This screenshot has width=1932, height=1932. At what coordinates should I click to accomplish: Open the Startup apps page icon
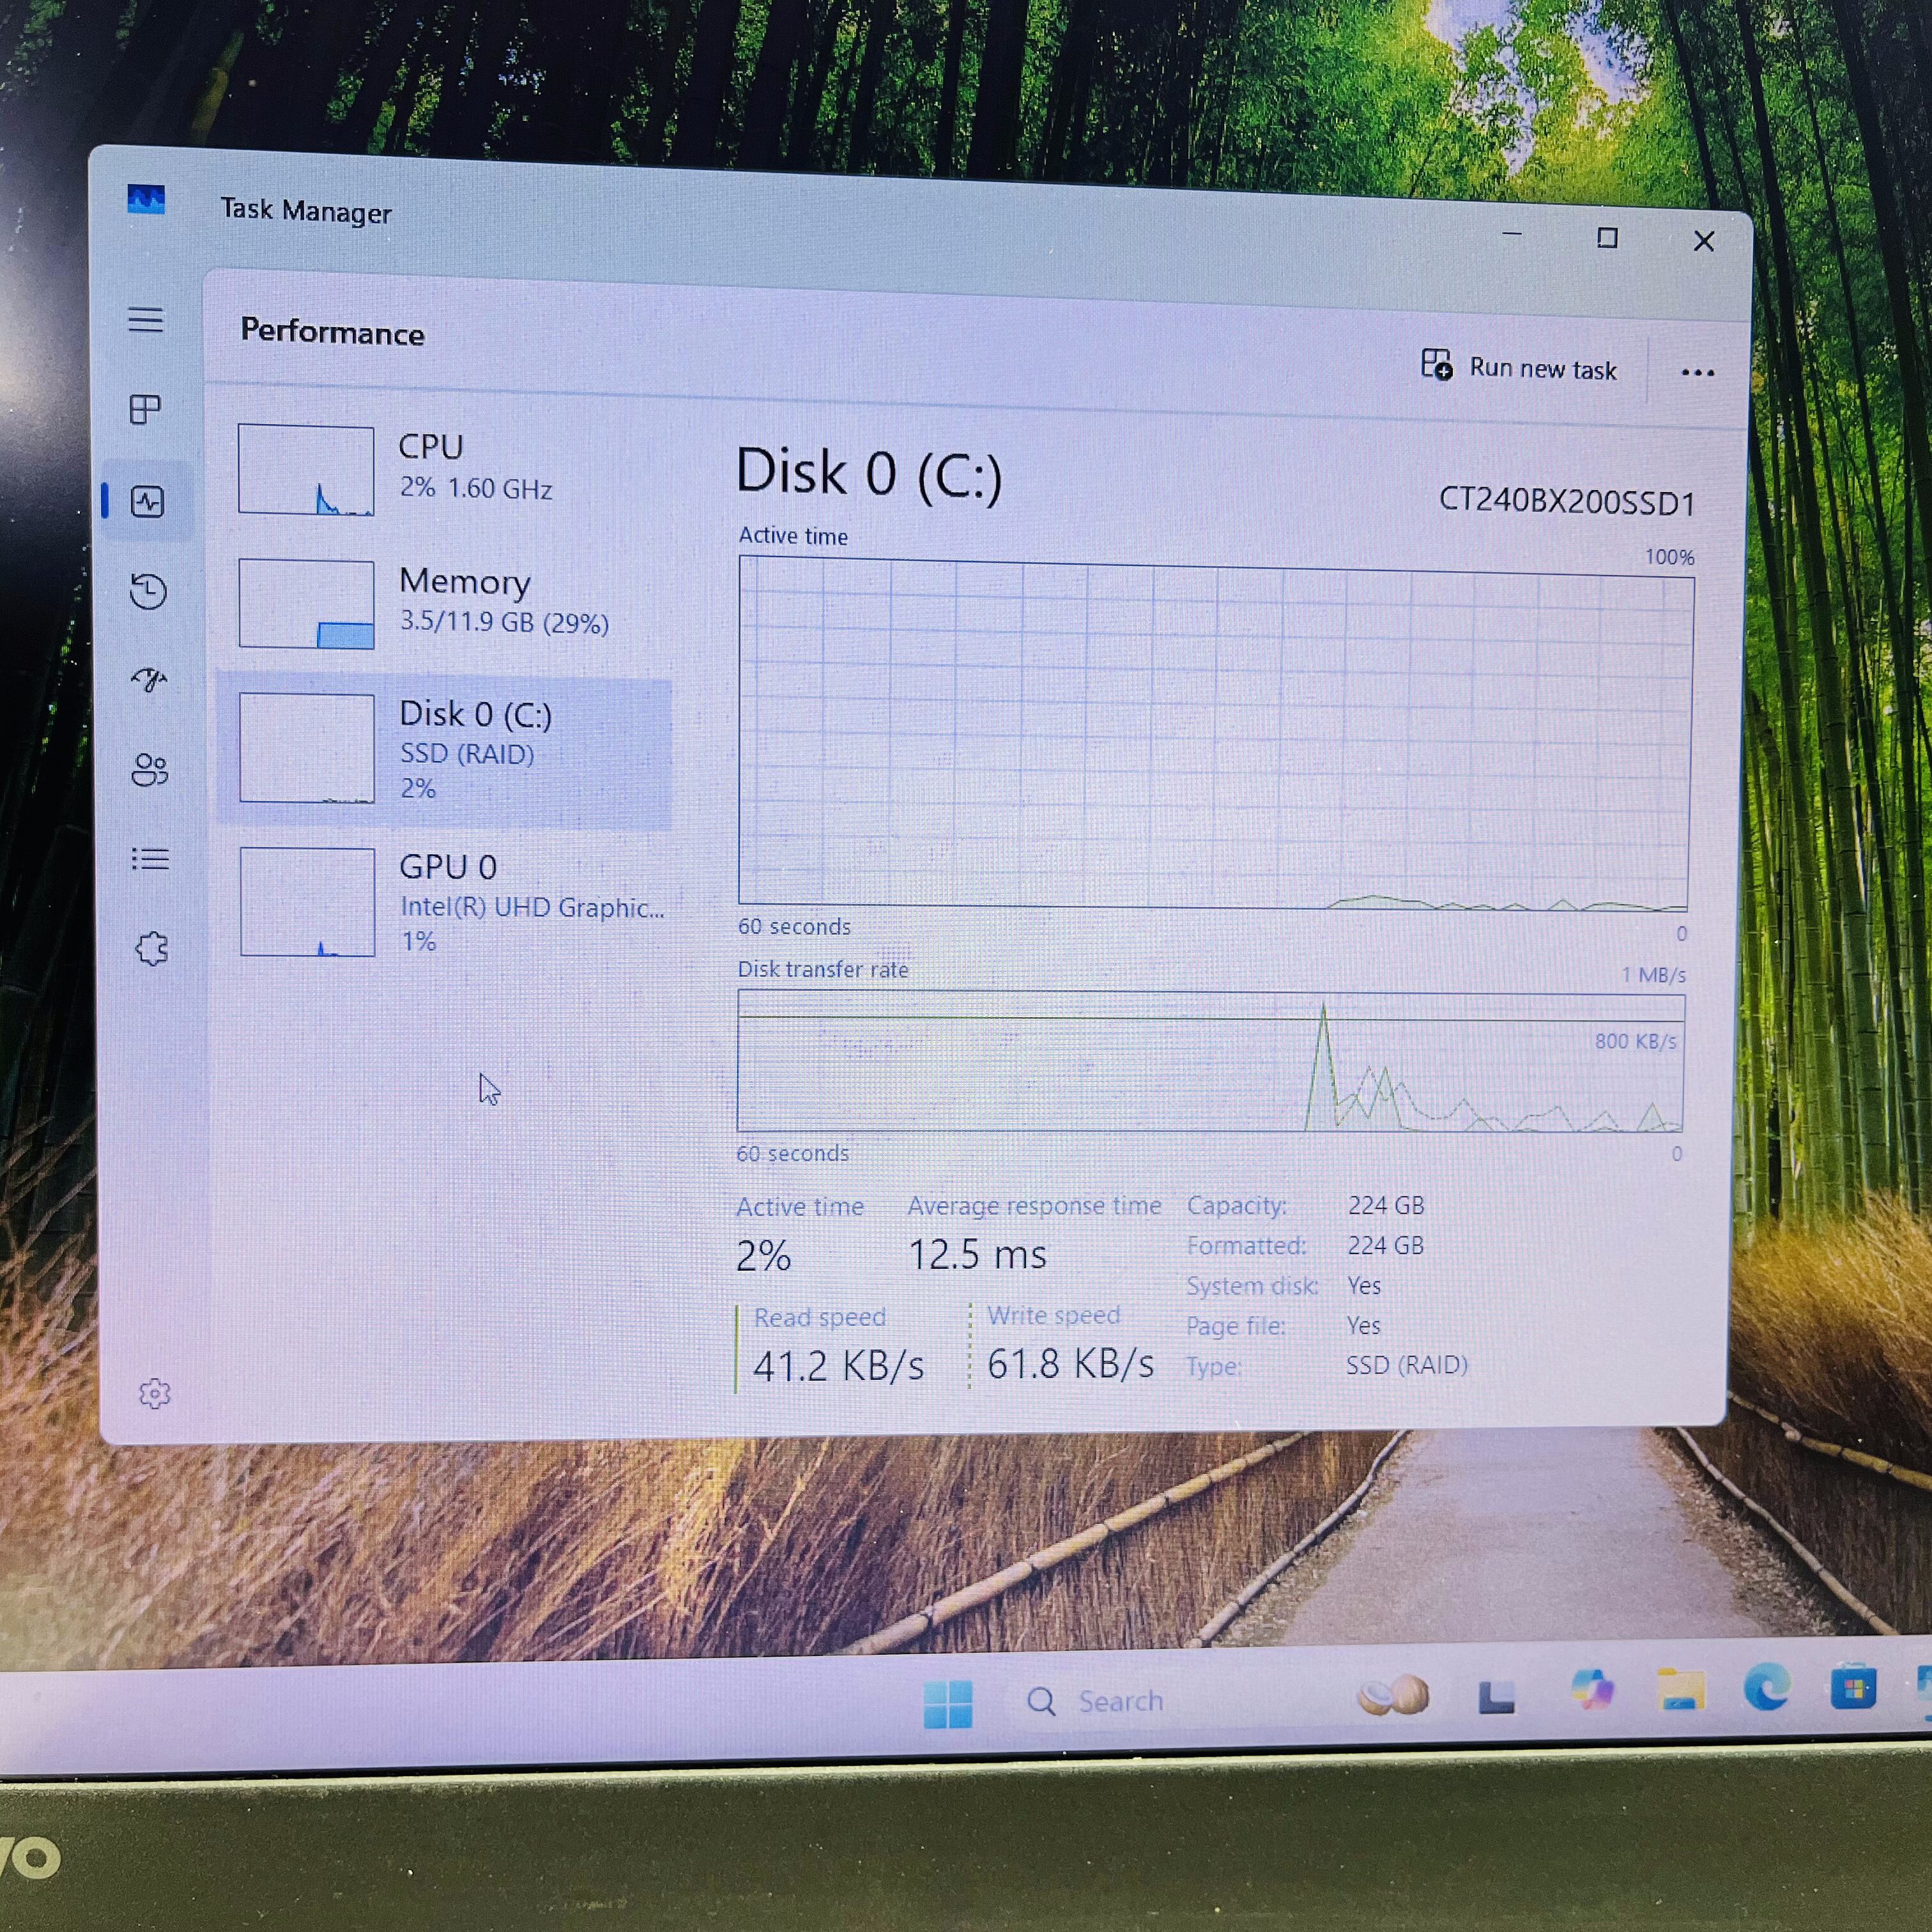149,680
